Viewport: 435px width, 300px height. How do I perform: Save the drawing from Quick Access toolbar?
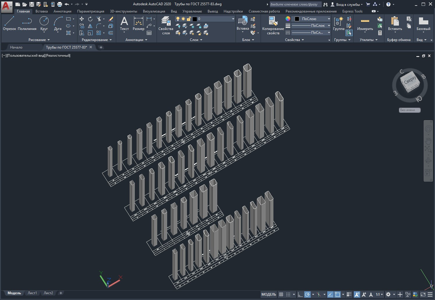[32, 4]
